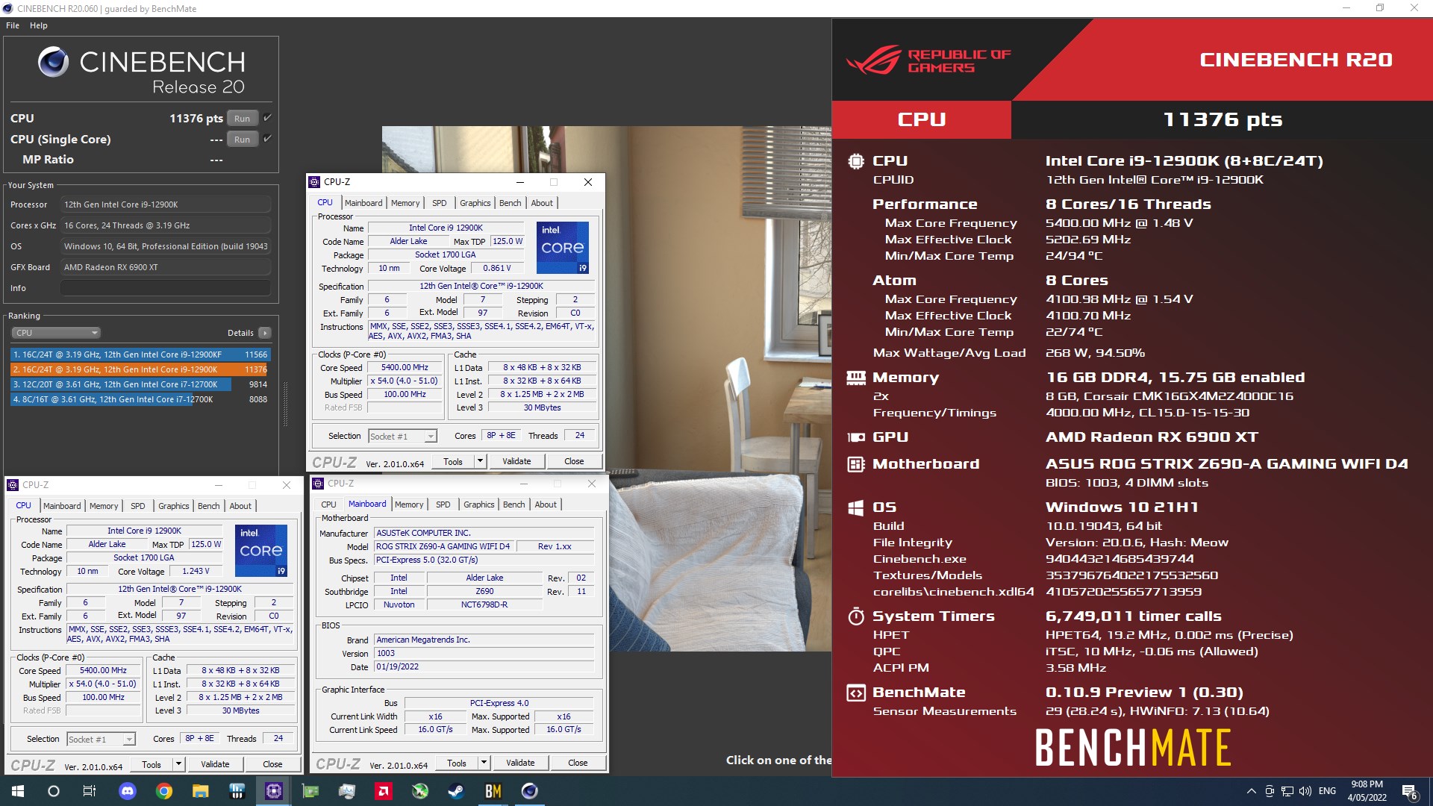
Task: Click Close button in Mainboard CPU-Z window
Action: (x=578, y=763)
